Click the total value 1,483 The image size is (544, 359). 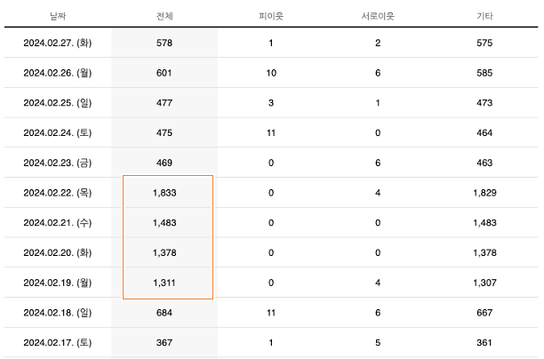tap(164, 223)
